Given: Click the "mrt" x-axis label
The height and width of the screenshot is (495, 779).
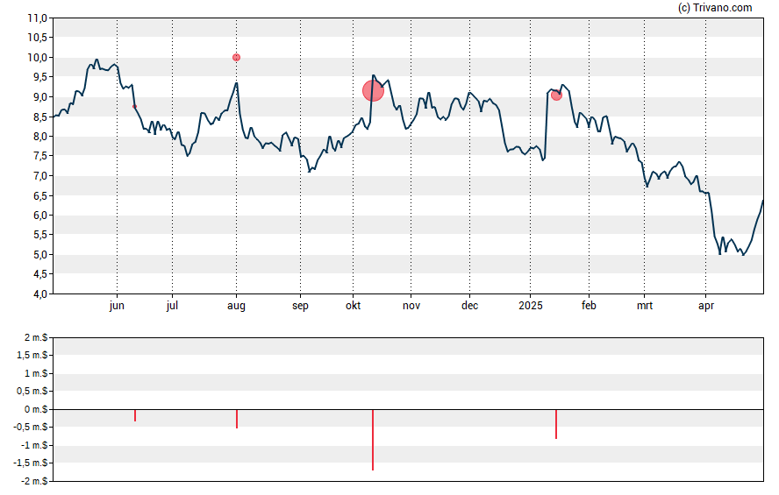Looking at the screenshot, I should point(645,306).
